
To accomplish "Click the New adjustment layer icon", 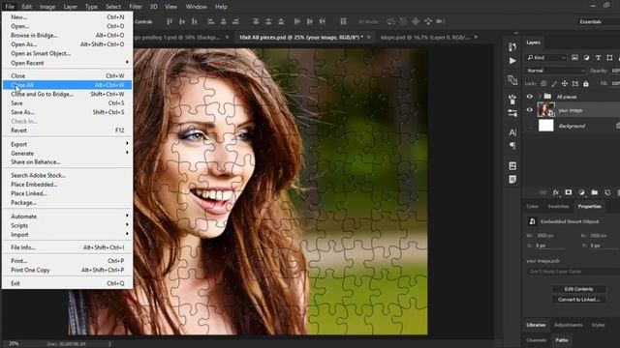I will click(581, 192).
